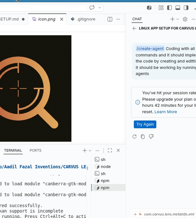This screenshot has height=218, width=196.
Task: Click the /create-agent command chip
Action: pos(150,48)
